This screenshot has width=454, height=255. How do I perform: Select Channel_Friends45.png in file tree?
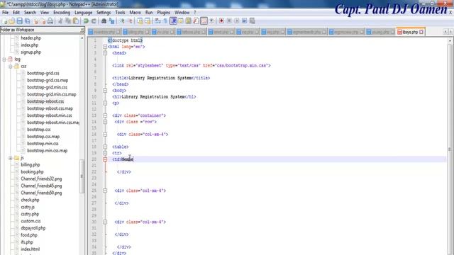41,186
